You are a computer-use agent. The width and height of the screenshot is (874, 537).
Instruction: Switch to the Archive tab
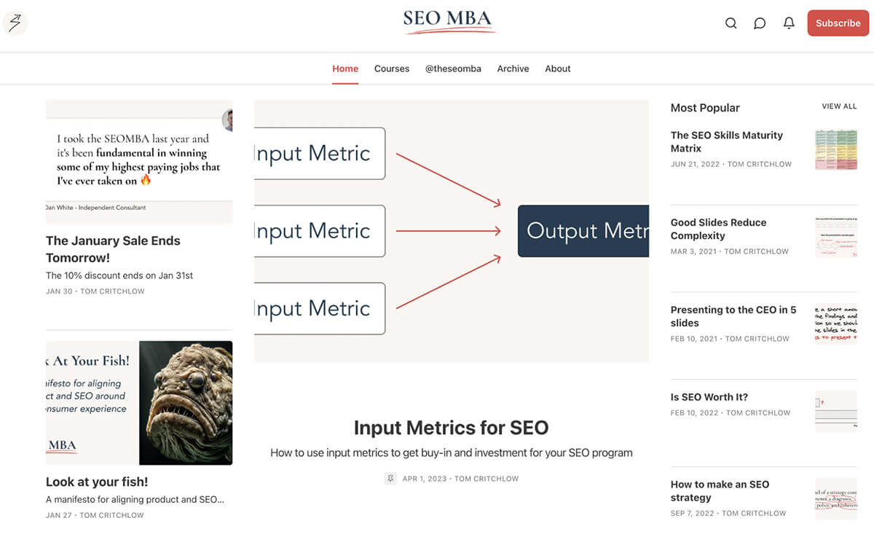513,68
